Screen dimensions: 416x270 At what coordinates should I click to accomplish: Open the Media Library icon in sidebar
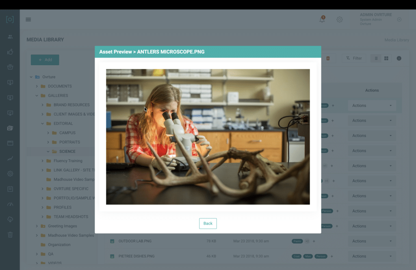10,128
